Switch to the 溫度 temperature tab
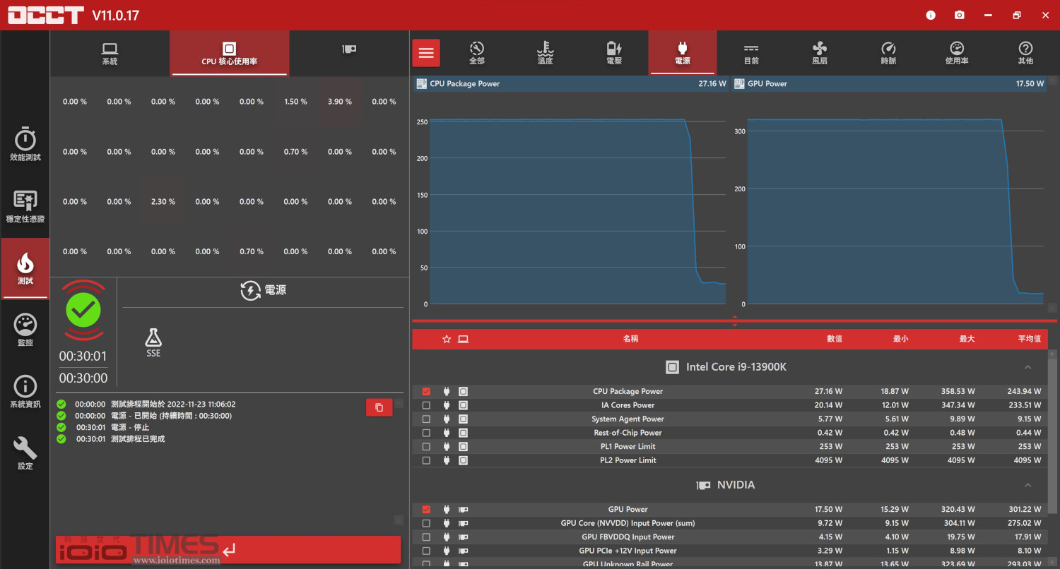This screenshot has height=569, width=1060. [545, 53]
